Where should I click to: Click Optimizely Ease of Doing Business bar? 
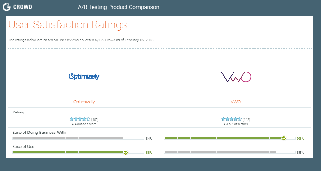(x=78, y=138)
